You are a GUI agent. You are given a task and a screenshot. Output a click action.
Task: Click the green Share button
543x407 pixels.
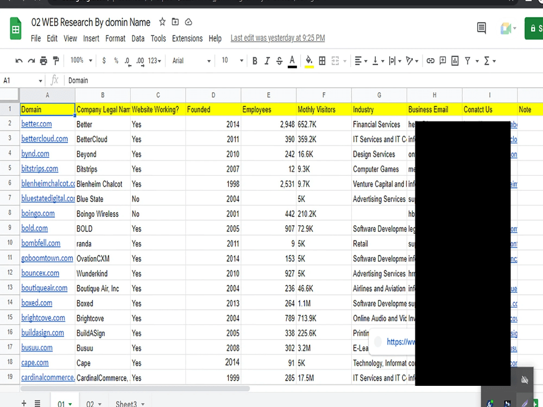[x=534, y=28]
